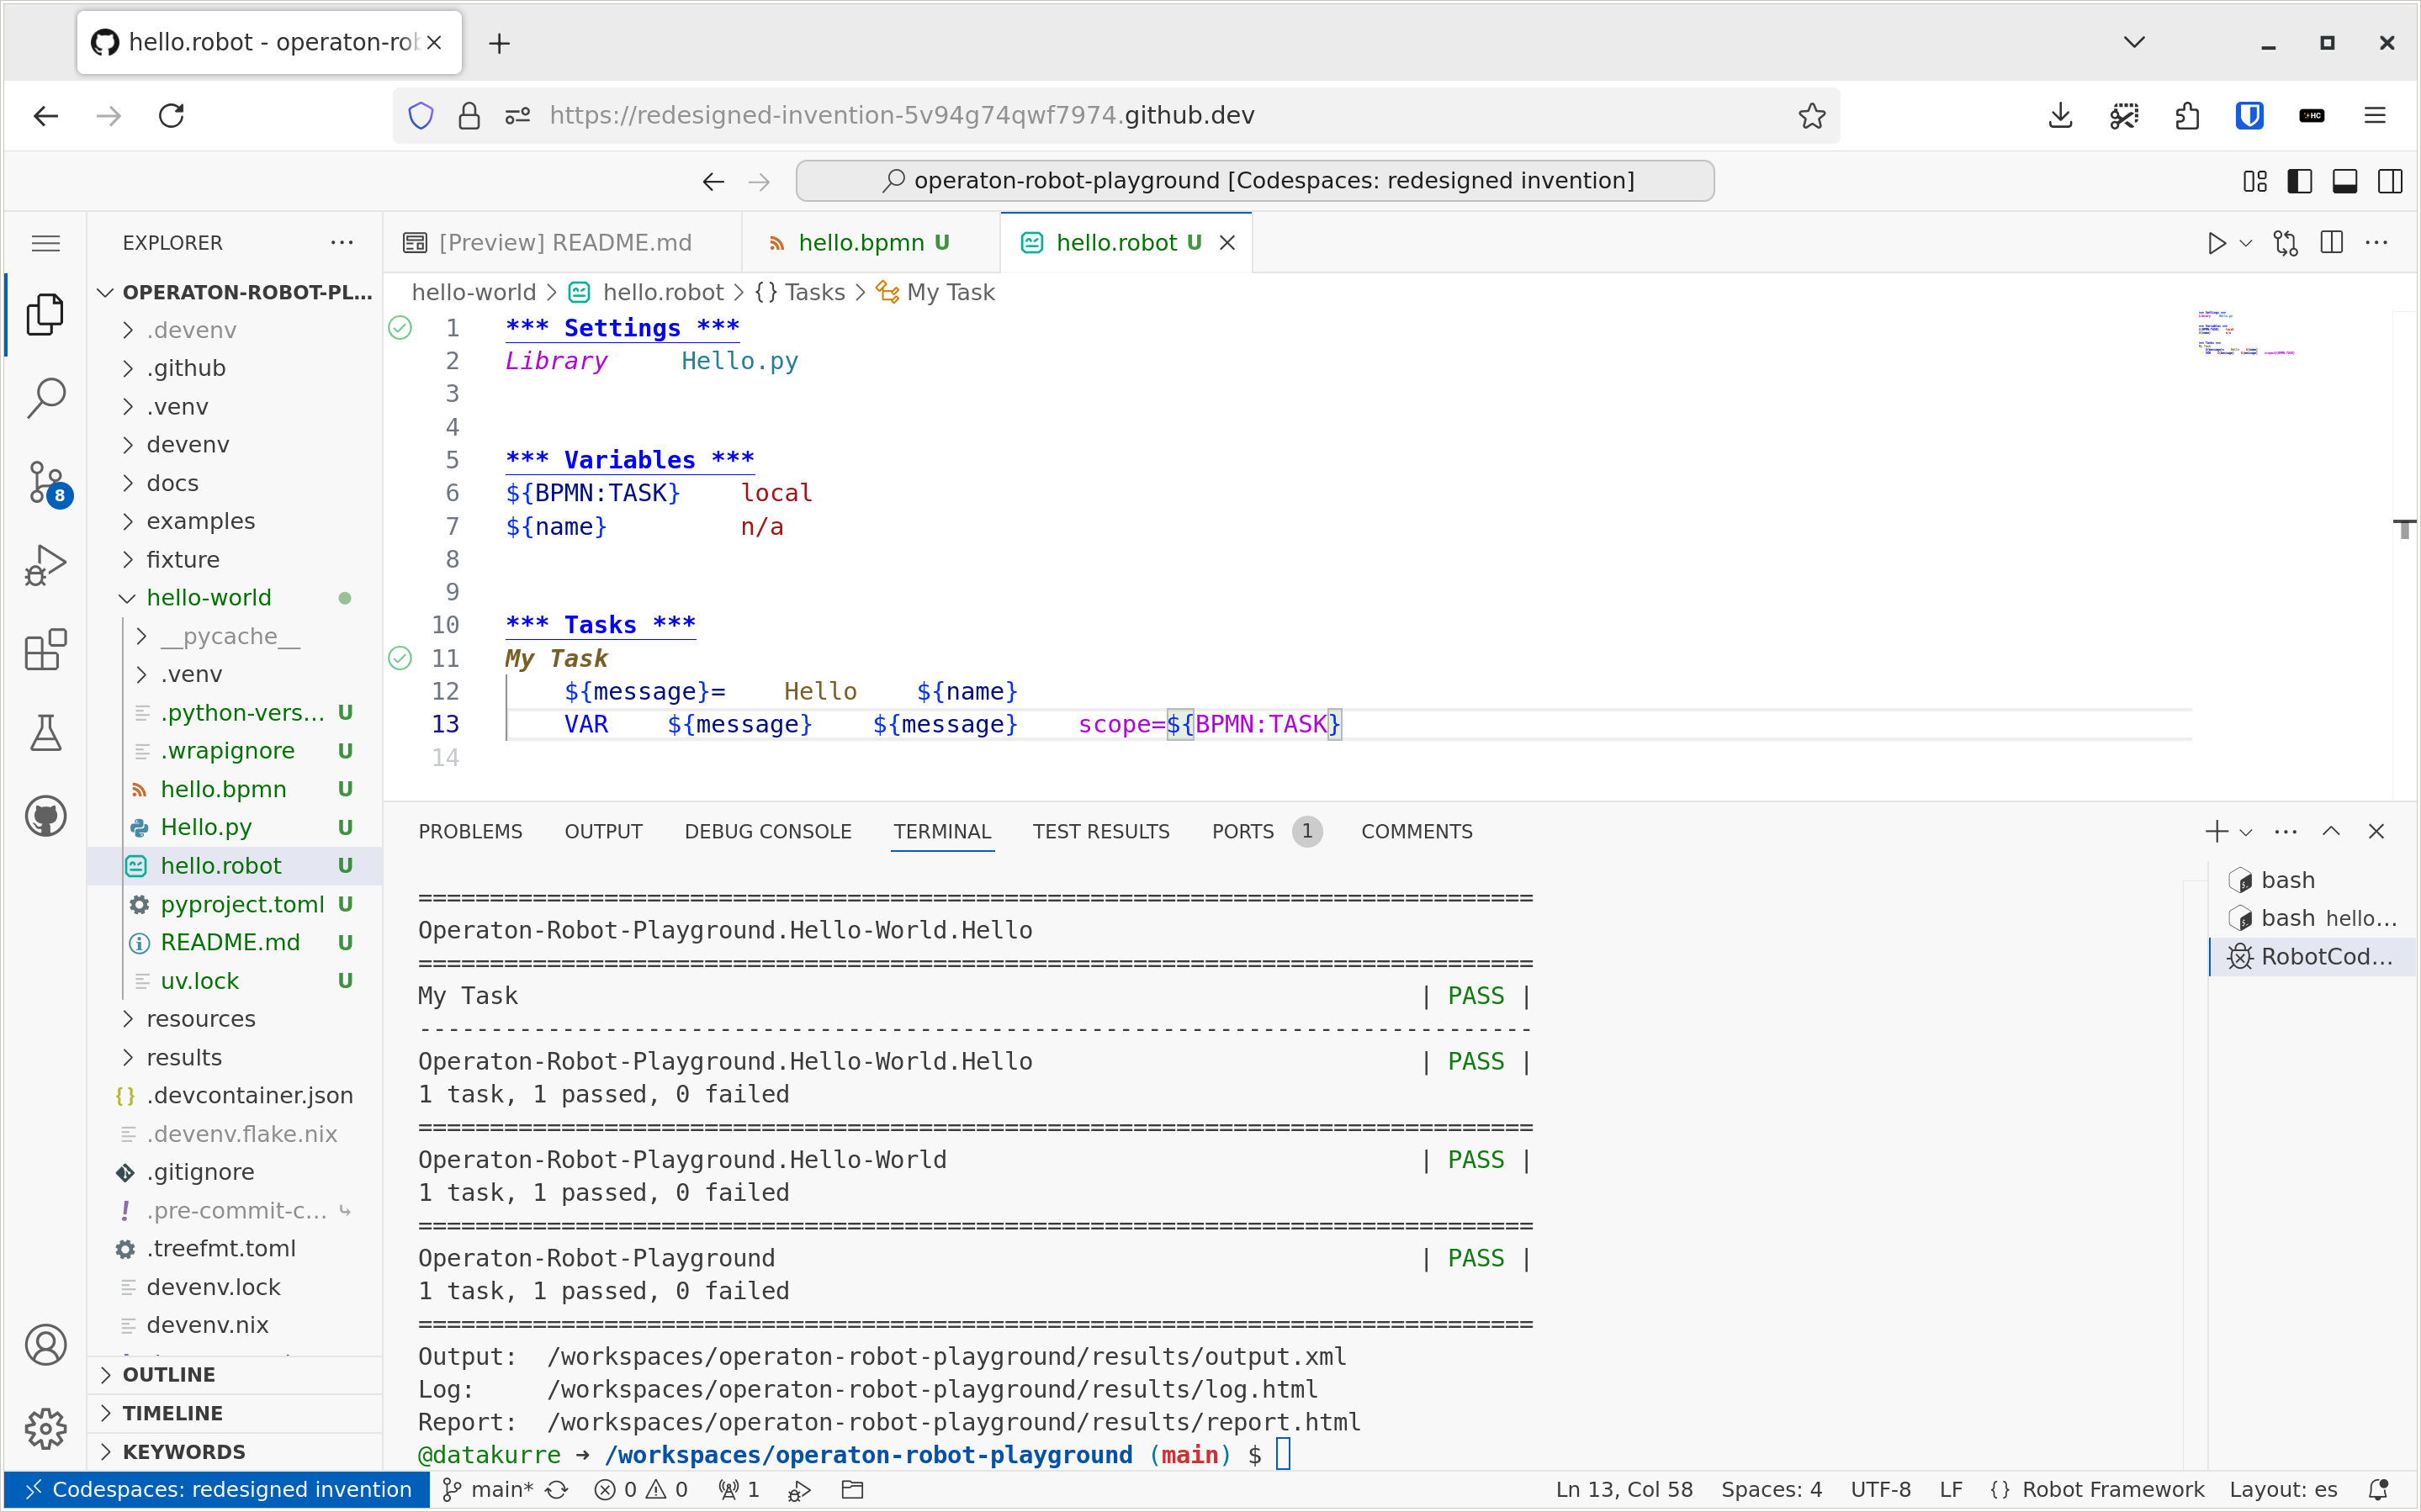This screenshot has width=2421, height=1512.
Task: Run the hello.robot file with the play icon
Action: click(2216, 243)
